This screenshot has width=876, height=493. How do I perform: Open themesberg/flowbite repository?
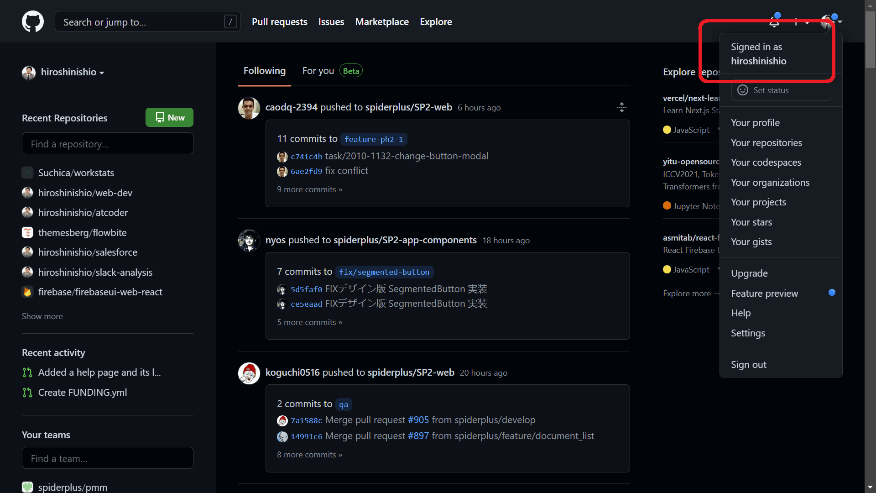83,232
